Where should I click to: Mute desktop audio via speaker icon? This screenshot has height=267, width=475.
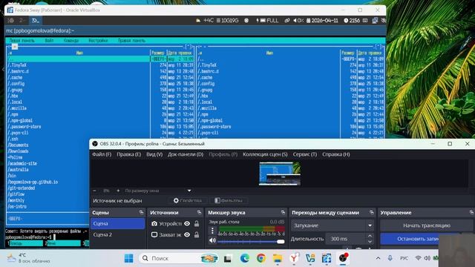click(x=212, y=240)
